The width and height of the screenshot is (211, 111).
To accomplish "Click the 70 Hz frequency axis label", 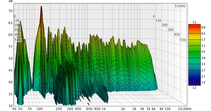I will click(30, 109).
